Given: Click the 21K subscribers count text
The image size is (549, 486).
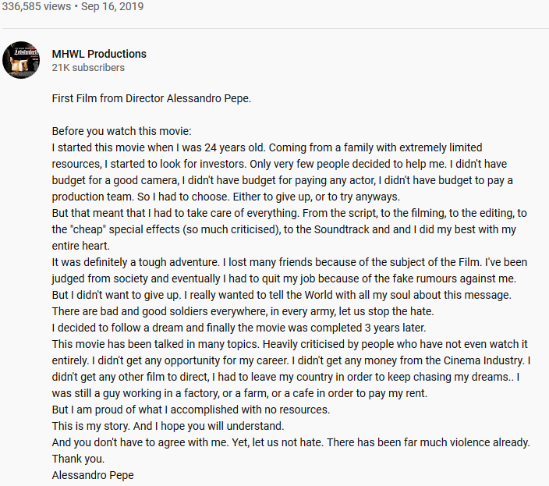Looking at the screenshot, I should pyautogui.click(x=88, y=68).
